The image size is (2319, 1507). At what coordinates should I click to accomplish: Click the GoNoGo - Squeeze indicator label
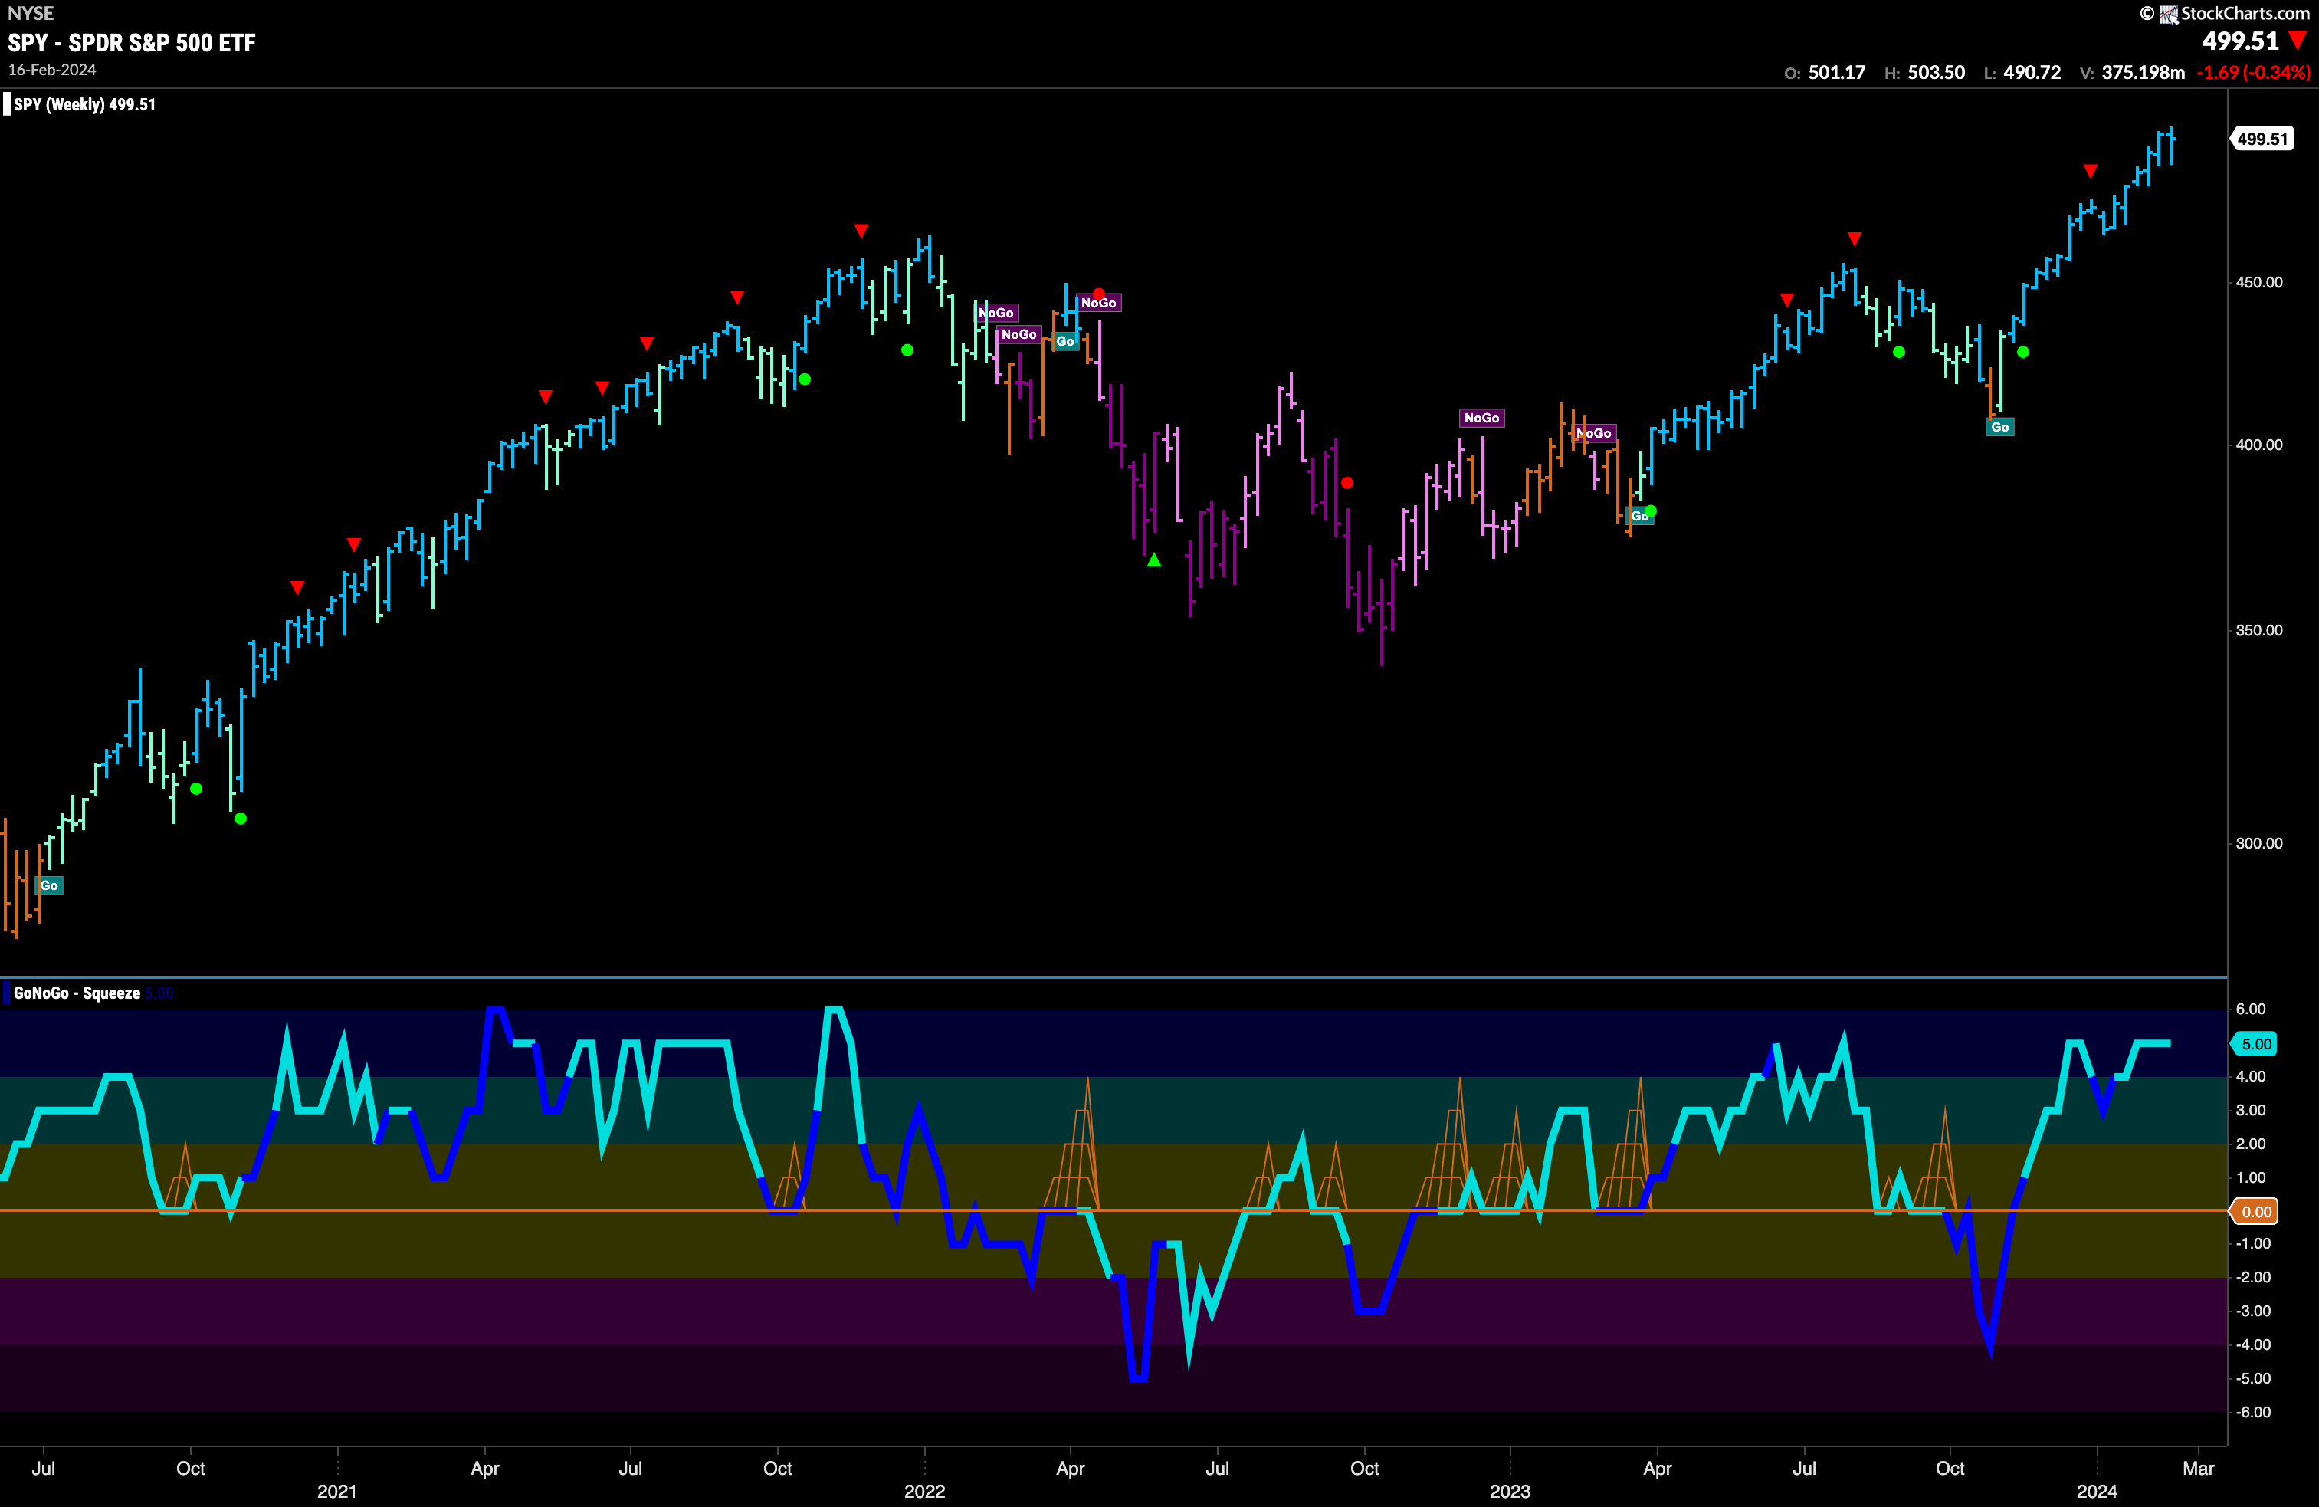77,993
